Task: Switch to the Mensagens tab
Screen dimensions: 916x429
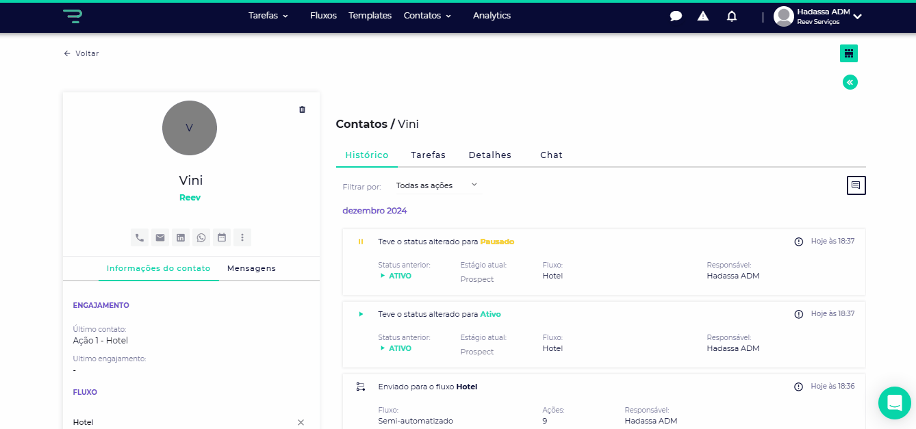Action: point(251,268)
